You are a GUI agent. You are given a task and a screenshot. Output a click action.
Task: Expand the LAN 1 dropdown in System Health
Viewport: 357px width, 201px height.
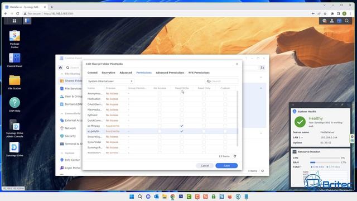[302, 137]
